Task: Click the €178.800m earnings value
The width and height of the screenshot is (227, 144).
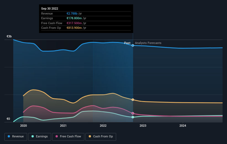Action: pos(74,18)
